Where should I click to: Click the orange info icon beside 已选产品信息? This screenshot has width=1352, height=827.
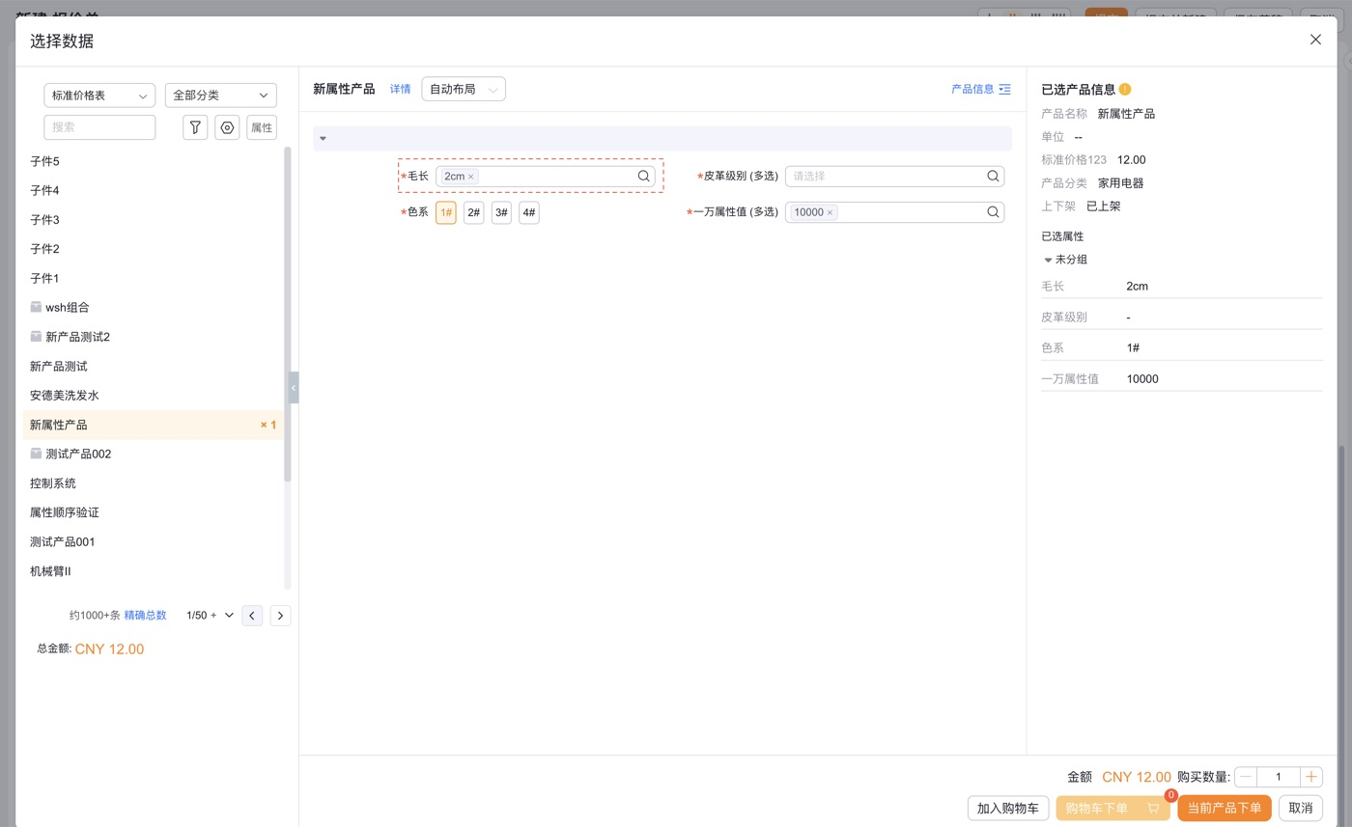pos(1125,90)
